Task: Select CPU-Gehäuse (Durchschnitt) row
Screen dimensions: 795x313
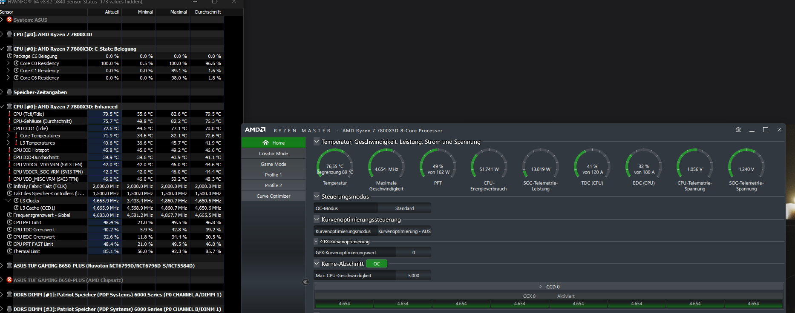Action: pyautogui.click(x=112, y=121)
